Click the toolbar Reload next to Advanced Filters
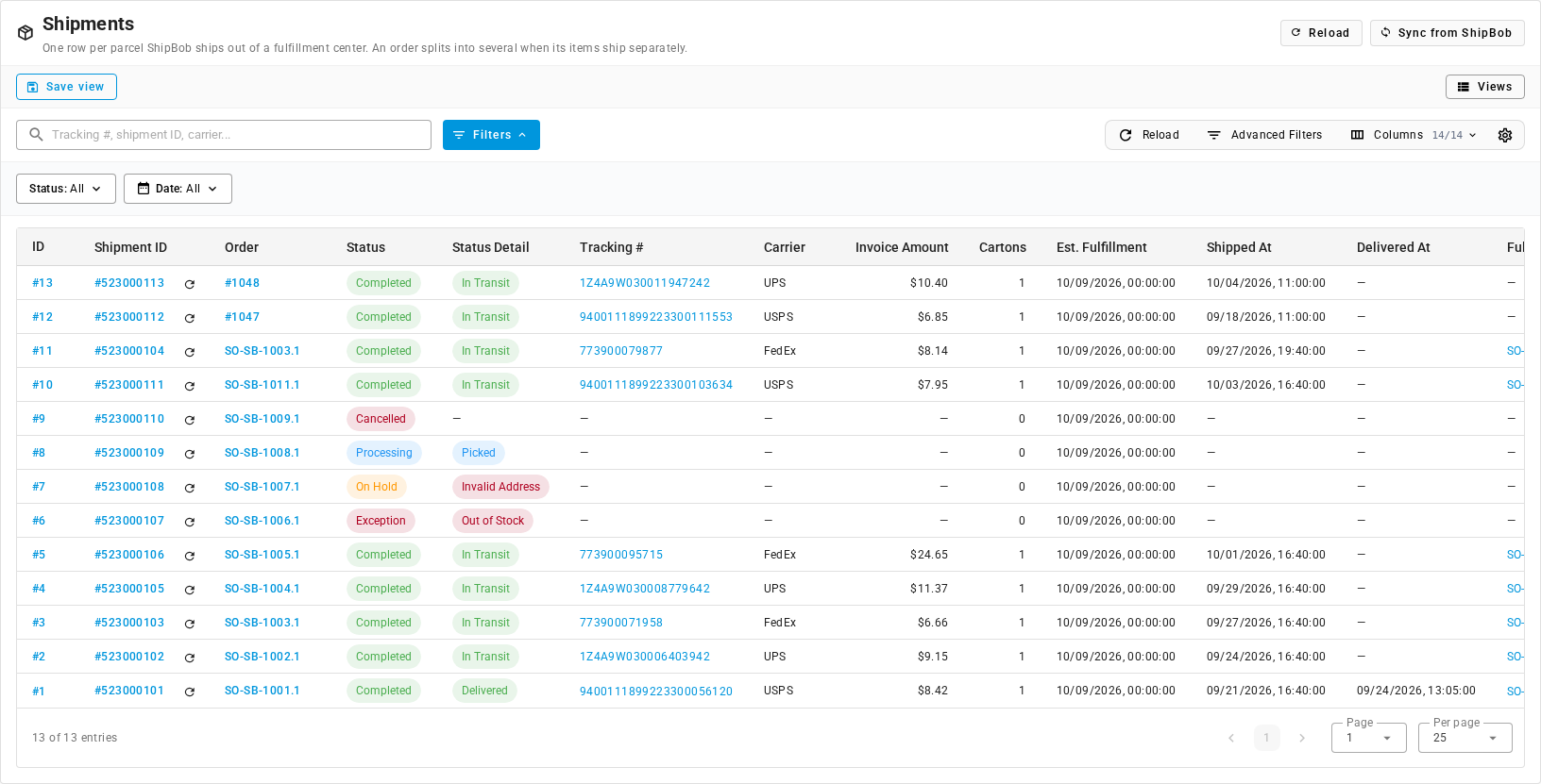This screenshot has width=1541, height=784. point(1149,135)
